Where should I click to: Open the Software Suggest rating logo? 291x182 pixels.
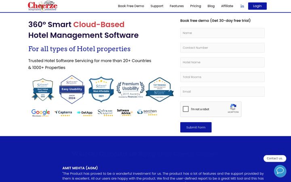pos(105,113)
